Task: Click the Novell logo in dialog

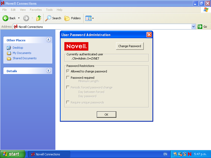Action: pyautogui.click(x=76, y=46)
